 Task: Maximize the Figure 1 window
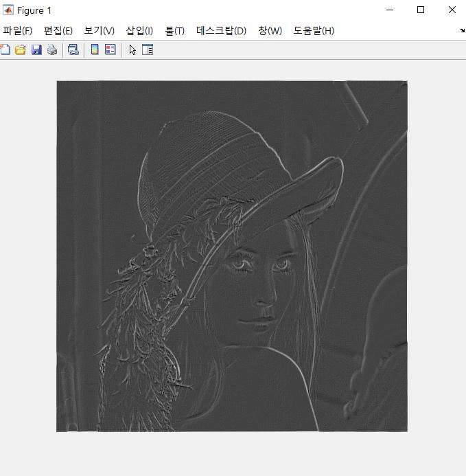(421, 10)
